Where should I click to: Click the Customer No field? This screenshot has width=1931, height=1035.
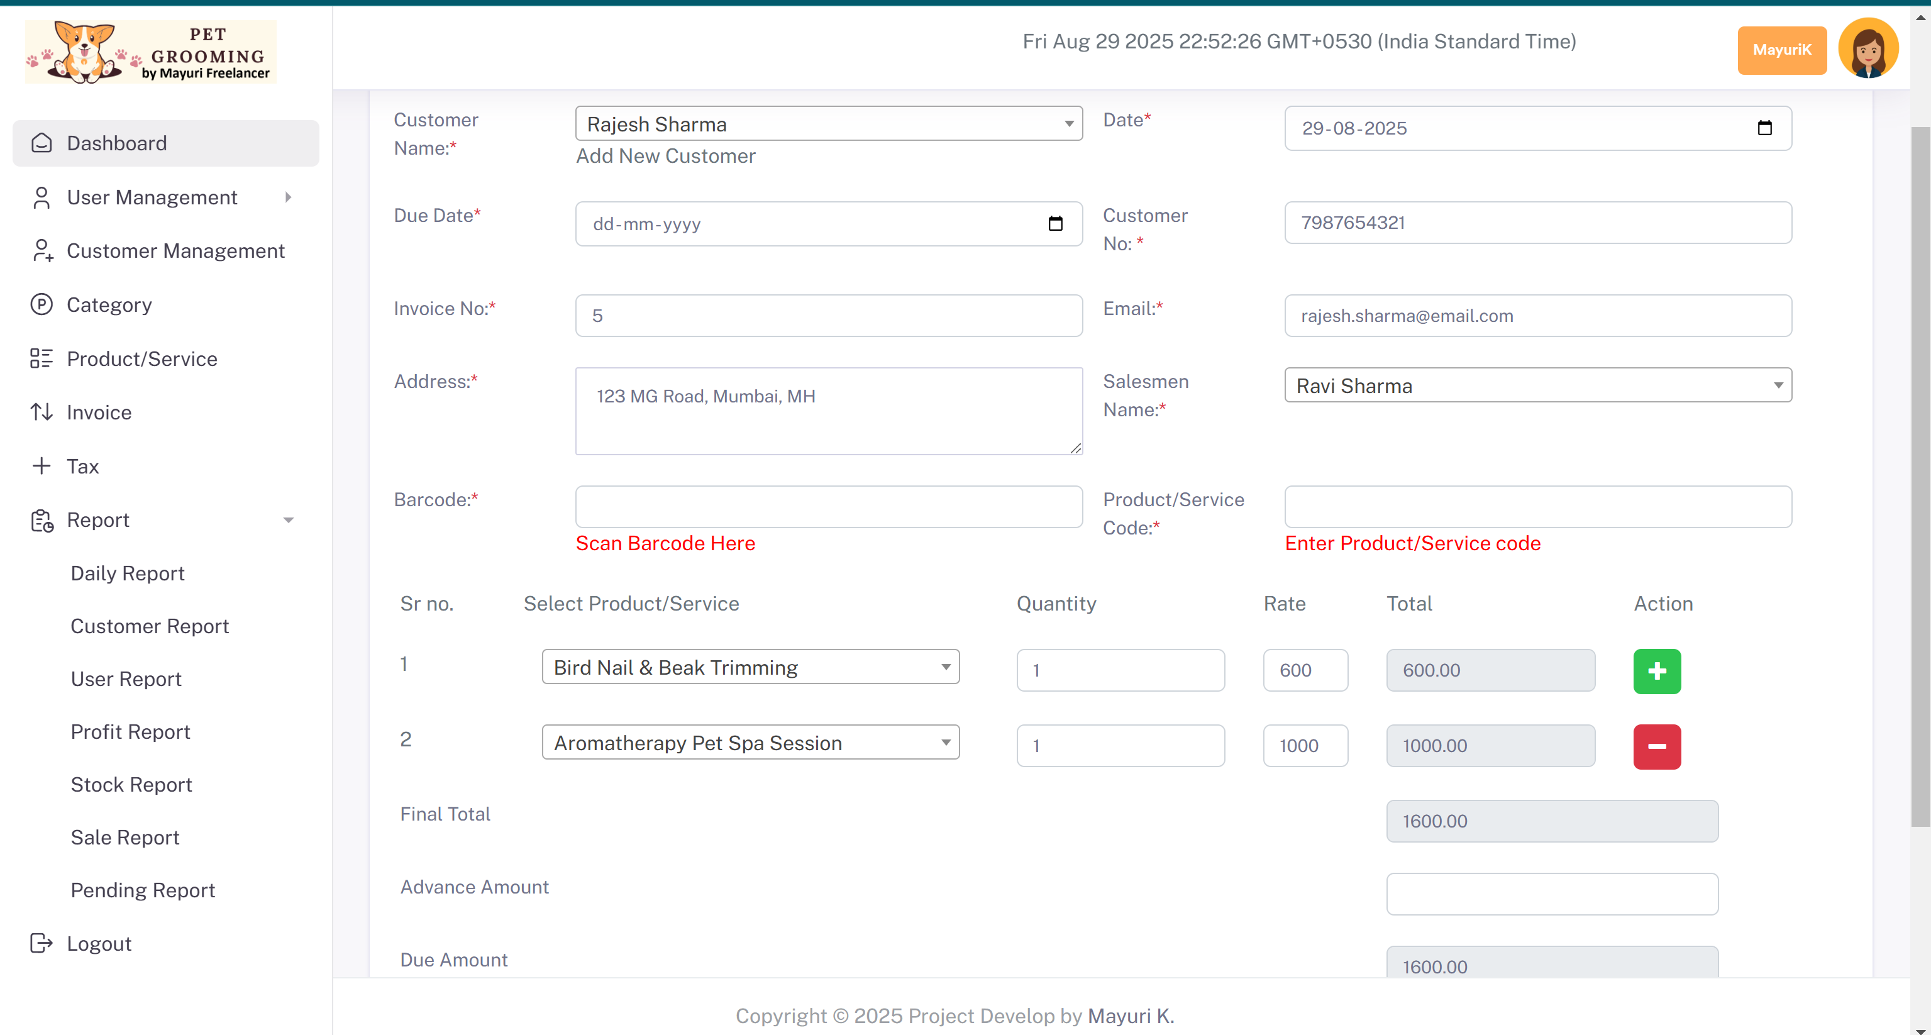pos(1537,223)
